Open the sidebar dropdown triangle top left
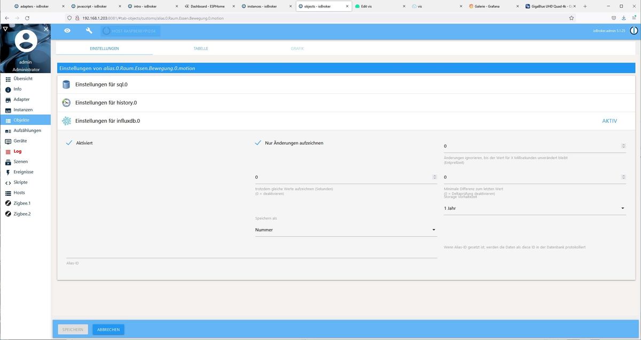This screenshot has width=641, height=340. pos(5,29)
